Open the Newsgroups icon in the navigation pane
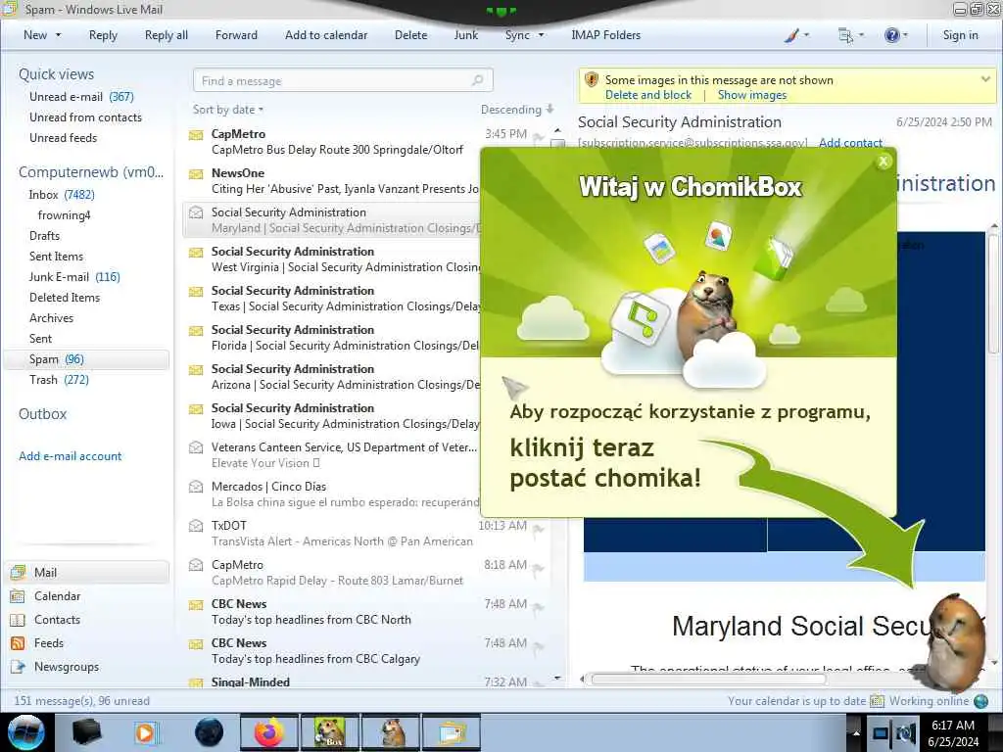Image resolution: width=1003 pixels, height=752 pixels. coord(18,667)
